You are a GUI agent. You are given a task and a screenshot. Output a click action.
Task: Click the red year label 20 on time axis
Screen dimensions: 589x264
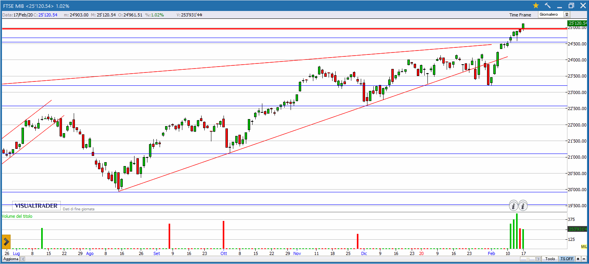(421, 253)
